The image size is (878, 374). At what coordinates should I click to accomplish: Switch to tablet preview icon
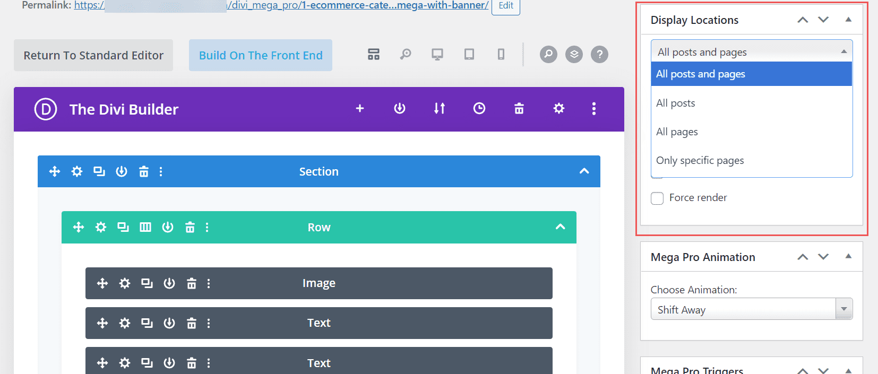coord(469,54)
